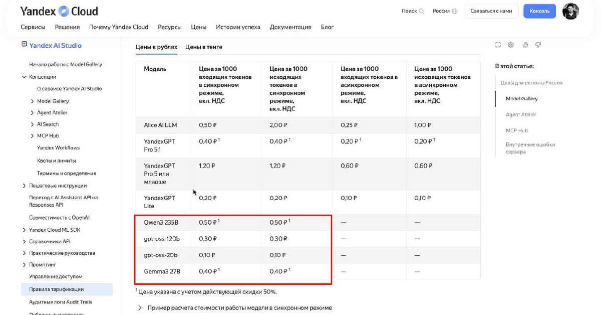Open О сервисе Yandex AI Studio page

[70, 89]
